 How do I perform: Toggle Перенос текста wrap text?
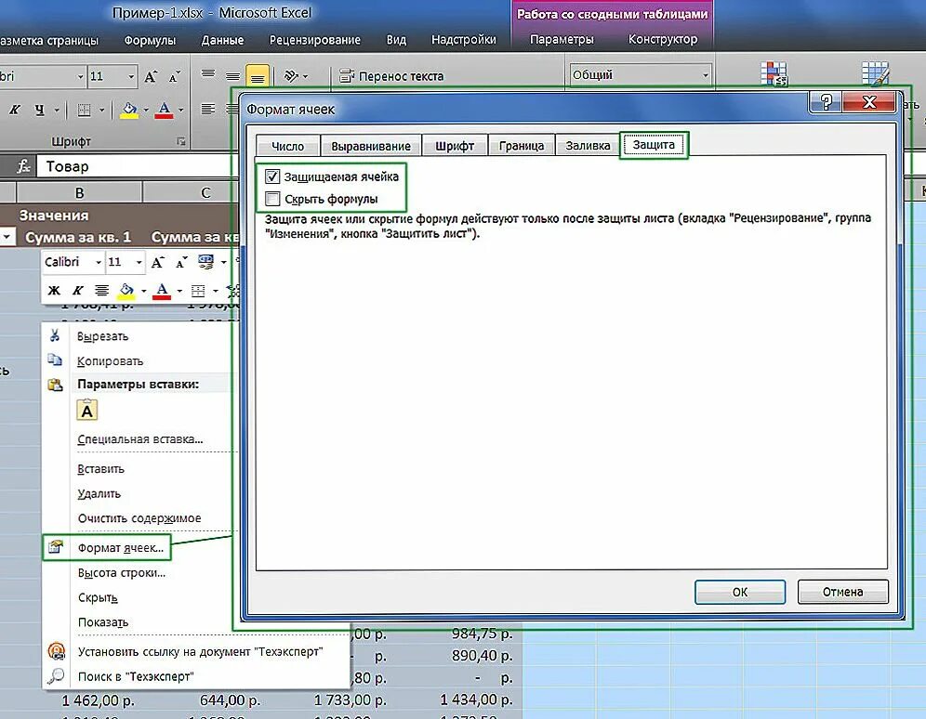point(391,76)
